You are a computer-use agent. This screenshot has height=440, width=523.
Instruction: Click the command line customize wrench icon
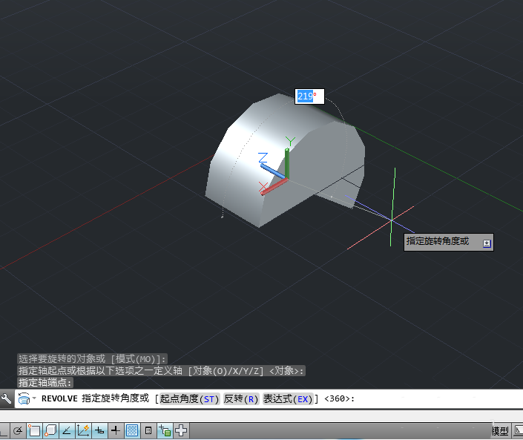point(7,398)
